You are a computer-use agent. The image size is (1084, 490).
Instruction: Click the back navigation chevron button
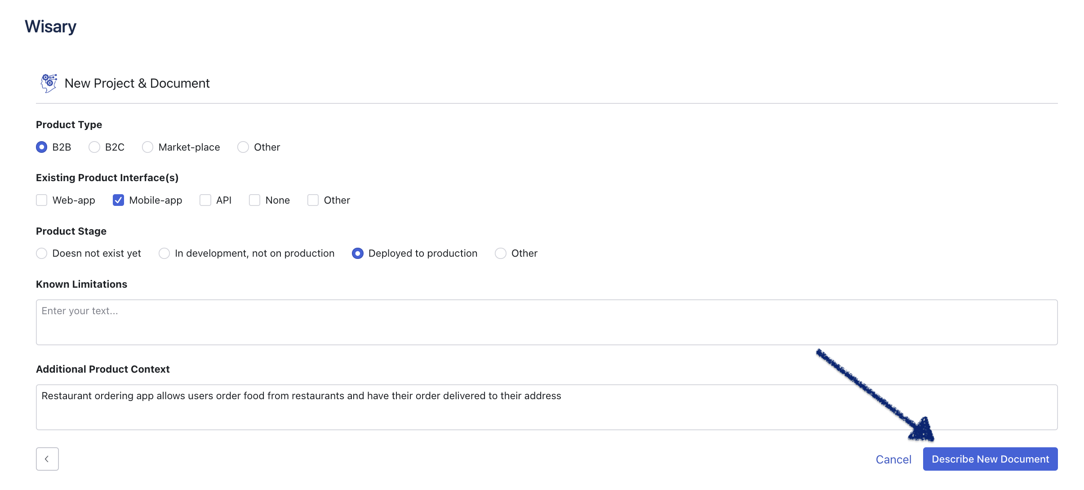coord(47,458)
